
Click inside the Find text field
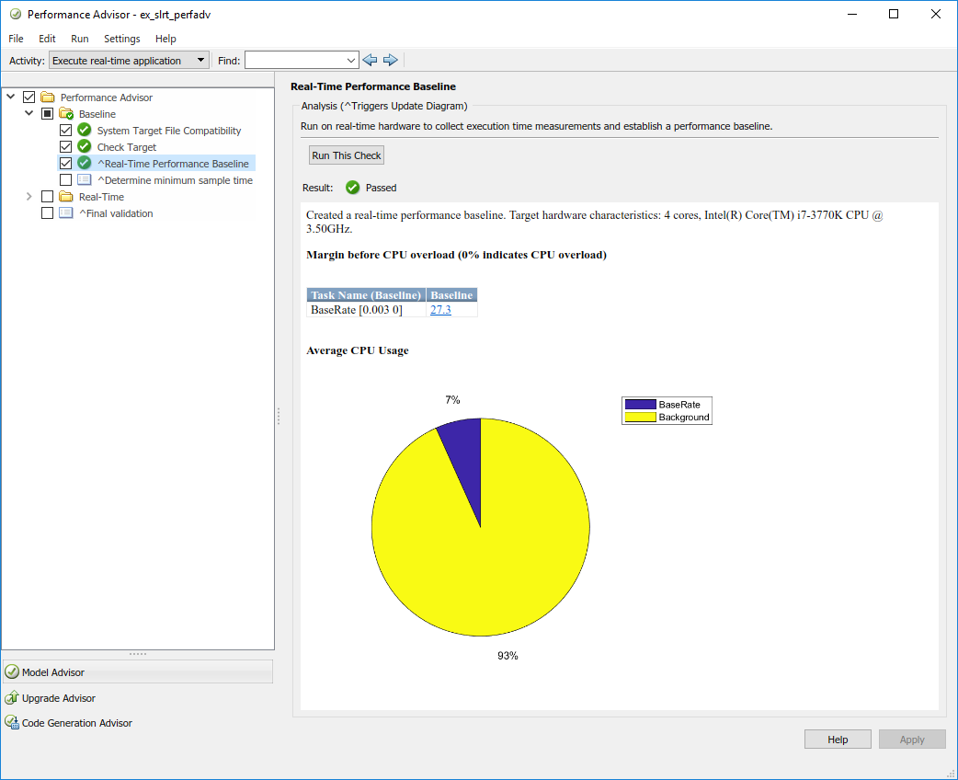pos(294,61)
